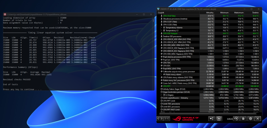Click clock icon beside CPU PPT Limit
The height and width of the screenshot is (128, 267).
click(162, 101)
